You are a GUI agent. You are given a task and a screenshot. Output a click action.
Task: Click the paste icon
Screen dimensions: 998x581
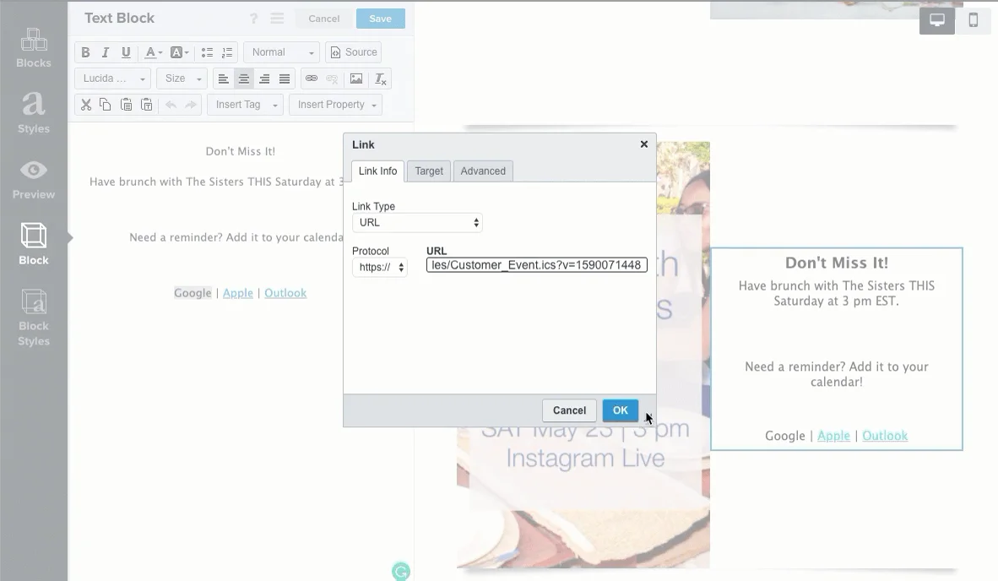coord(126,105)
